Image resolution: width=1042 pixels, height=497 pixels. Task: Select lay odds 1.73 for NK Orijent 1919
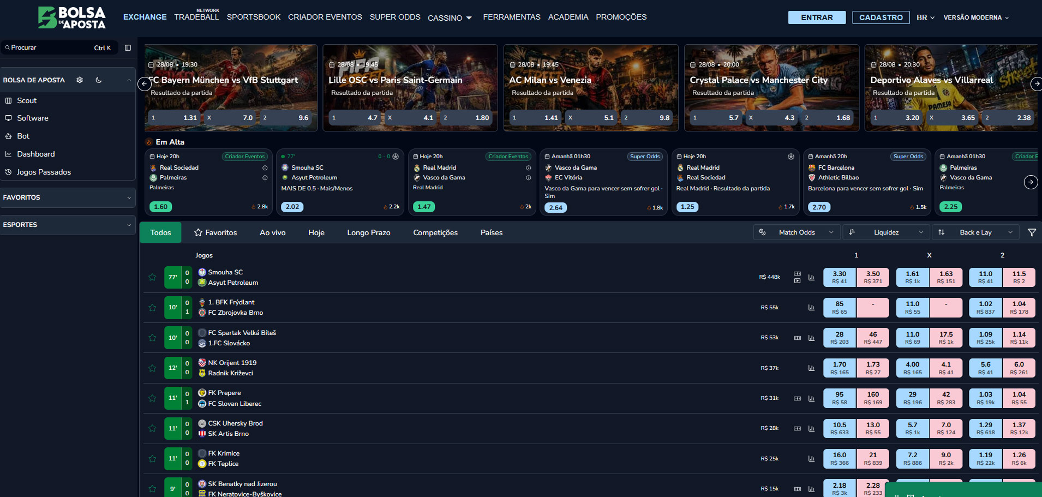[873, 368]
